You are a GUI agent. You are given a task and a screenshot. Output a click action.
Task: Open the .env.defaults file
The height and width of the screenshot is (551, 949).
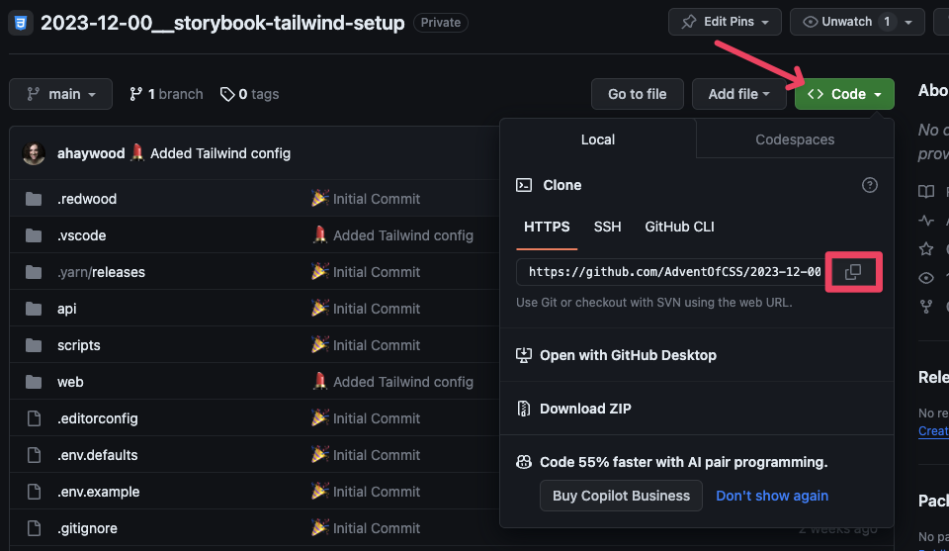[98, 455]
